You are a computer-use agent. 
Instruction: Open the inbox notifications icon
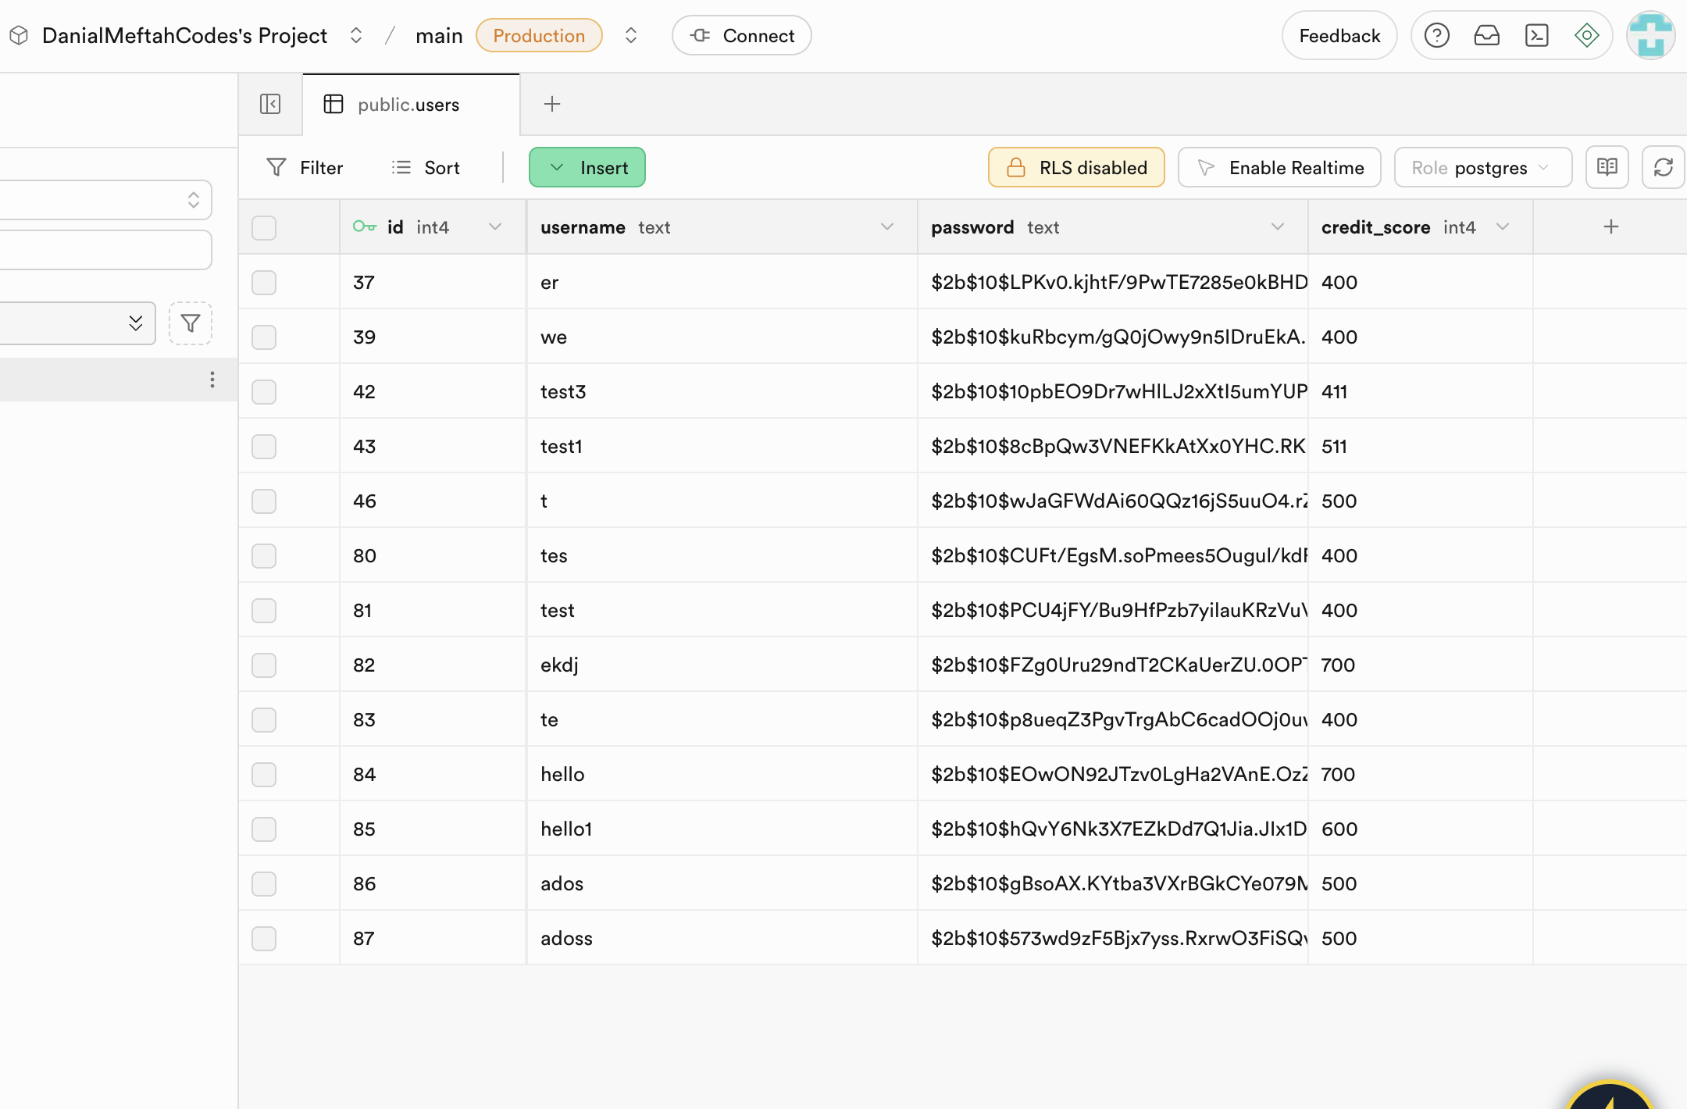pyautogui.click(x=1486, y=35)
